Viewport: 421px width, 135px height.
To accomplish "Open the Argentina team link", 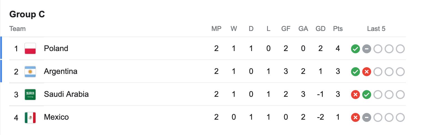I will click(x=60, y=71).
